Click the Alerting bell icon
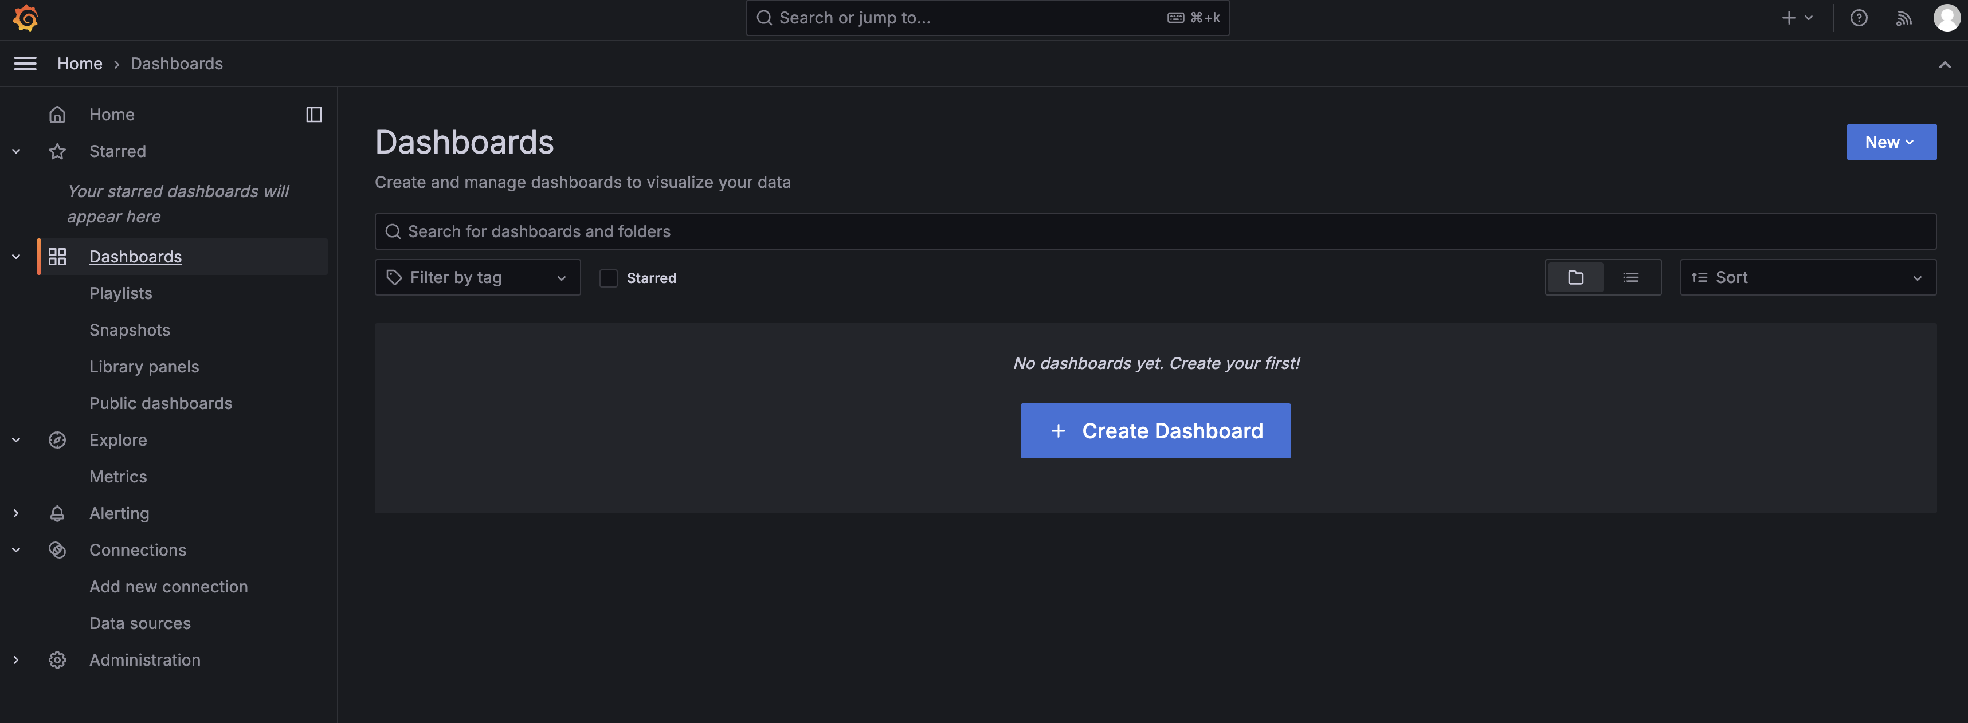 (x=57, y=513)
